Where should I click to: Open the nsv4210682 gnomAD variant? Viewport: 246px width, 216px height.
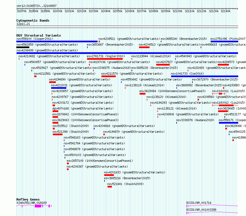coord(49,56)
